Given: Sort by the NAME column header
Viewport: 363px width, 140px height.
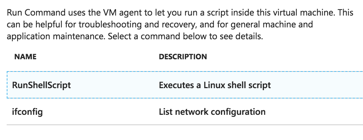Looking at the screenshot, I should 25,57.
